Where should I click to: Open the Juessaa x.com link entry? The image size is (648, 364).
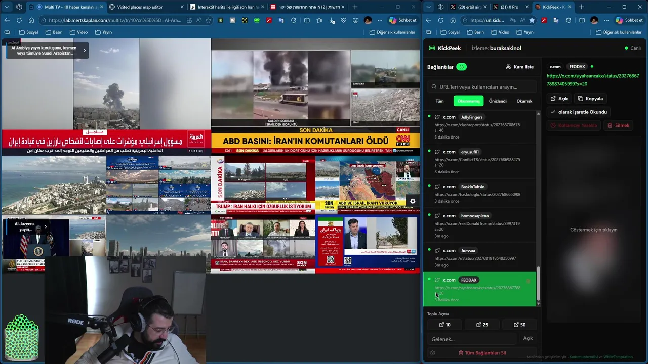(x=479, y=257)
